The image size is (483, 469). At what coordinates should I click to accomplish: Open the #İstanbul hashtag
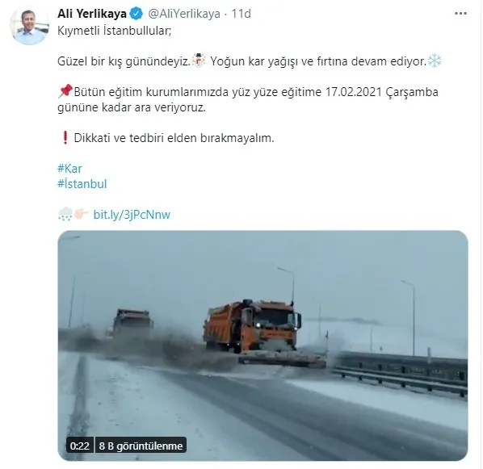[82, 184]
